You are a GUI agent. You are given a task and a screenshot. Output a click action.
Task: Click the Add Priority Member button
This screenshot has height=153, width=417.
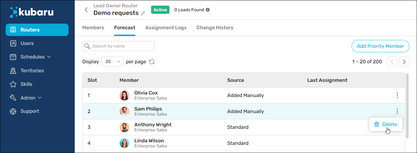[380, 46]
